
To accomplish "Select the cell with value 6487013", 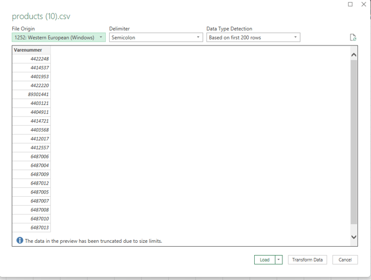I will pos(32,227).
